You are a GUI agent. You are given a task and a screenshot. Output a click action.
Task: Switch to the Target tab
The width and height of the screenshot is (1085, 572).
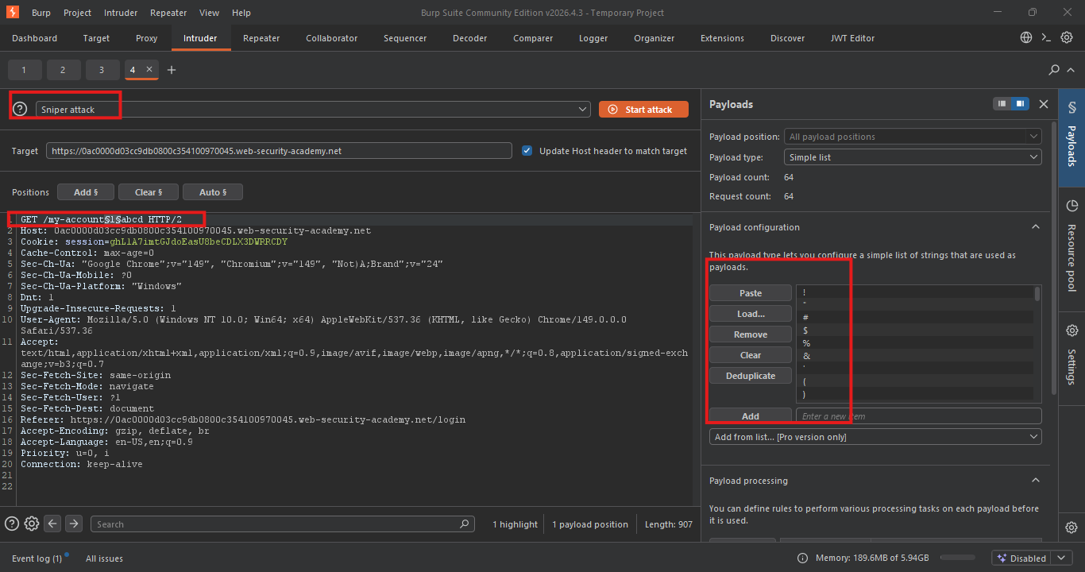(96, 38)
